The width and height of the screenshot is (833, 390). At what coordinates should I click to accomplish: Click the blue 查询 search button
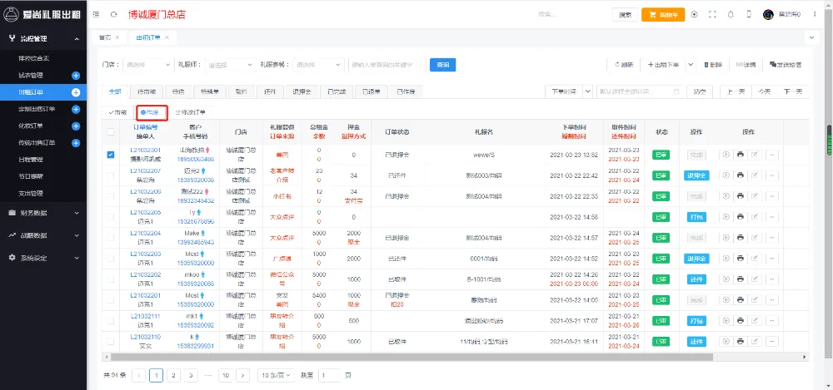pos(442,65)
